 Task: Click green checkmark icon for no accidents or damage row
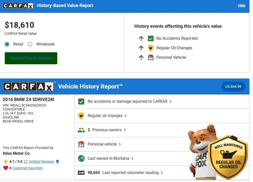[81, 101]
